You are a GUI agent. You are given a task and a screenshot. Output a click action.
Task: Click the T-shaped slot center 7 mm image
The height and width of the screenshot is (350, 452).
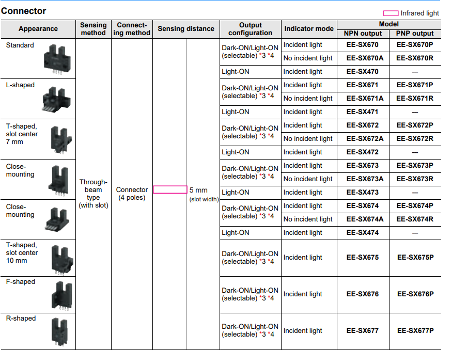pyautogui.click(x=58, y=140)
